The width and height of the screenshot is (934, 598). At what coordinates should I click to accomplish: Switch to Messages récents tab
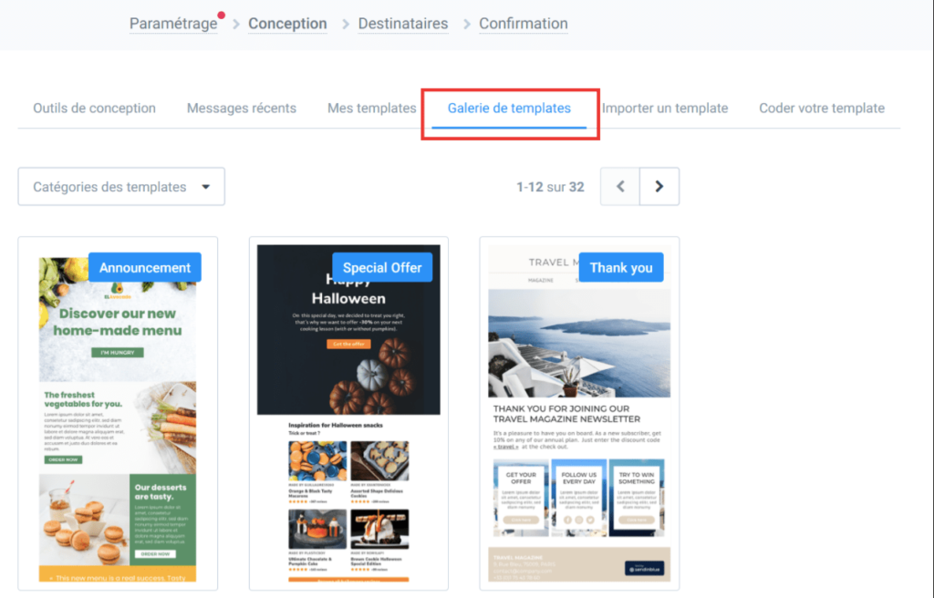coord(241,108)
